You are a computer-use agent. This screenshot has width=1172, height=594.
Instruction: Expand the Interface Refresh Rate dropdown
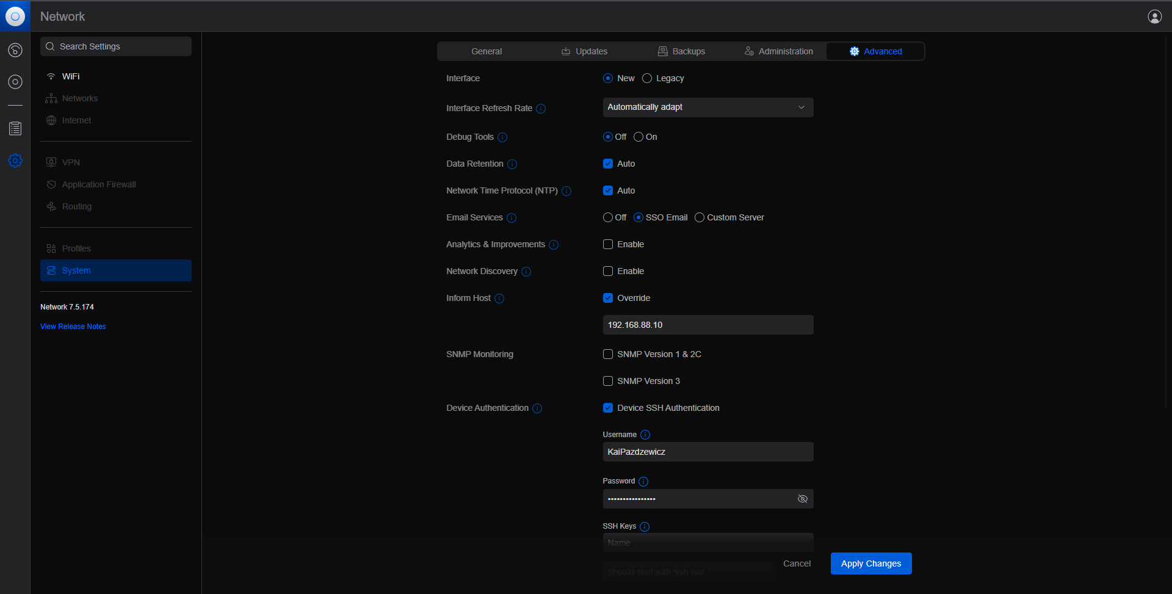[x=707, y=107]
